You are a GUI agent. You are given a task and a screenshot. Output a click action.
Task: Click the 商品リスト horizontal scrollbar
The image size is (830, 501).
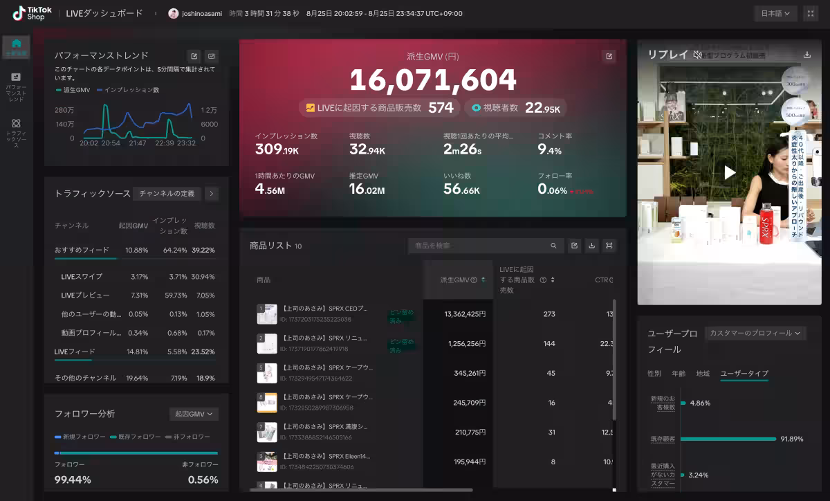362,490
